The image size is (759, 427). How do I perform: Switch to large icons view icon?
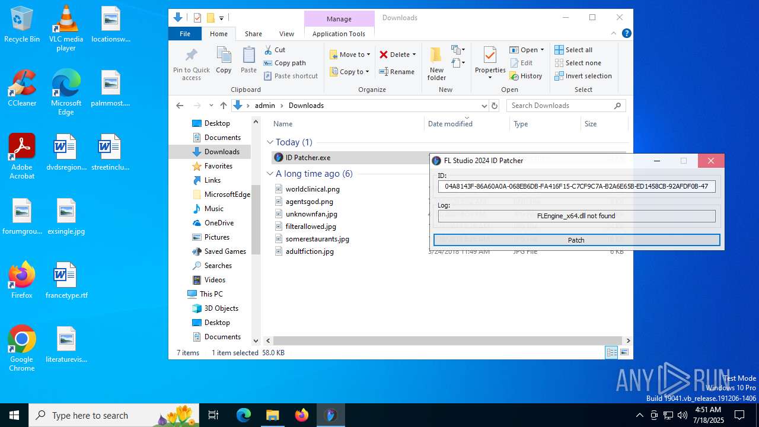(624, 352)
